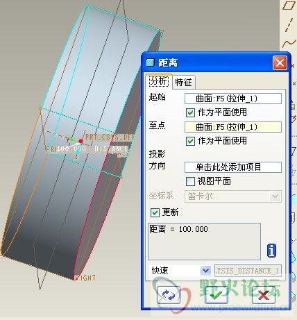Click the 方向 collector 单击此处添加项目

pos(233,167)
